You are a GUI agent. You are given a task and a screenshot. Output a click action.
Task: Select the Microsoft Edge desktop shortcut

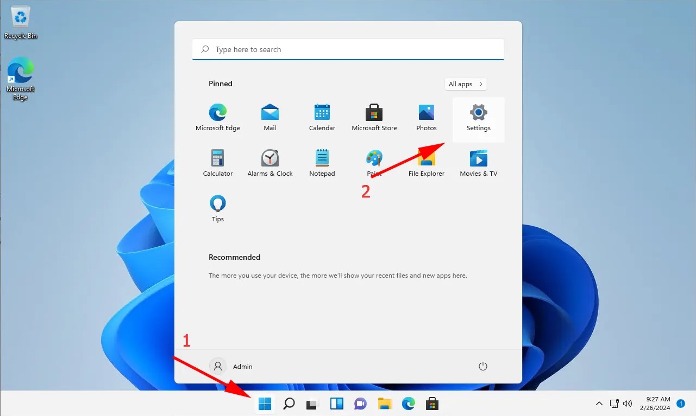point(20,79)
